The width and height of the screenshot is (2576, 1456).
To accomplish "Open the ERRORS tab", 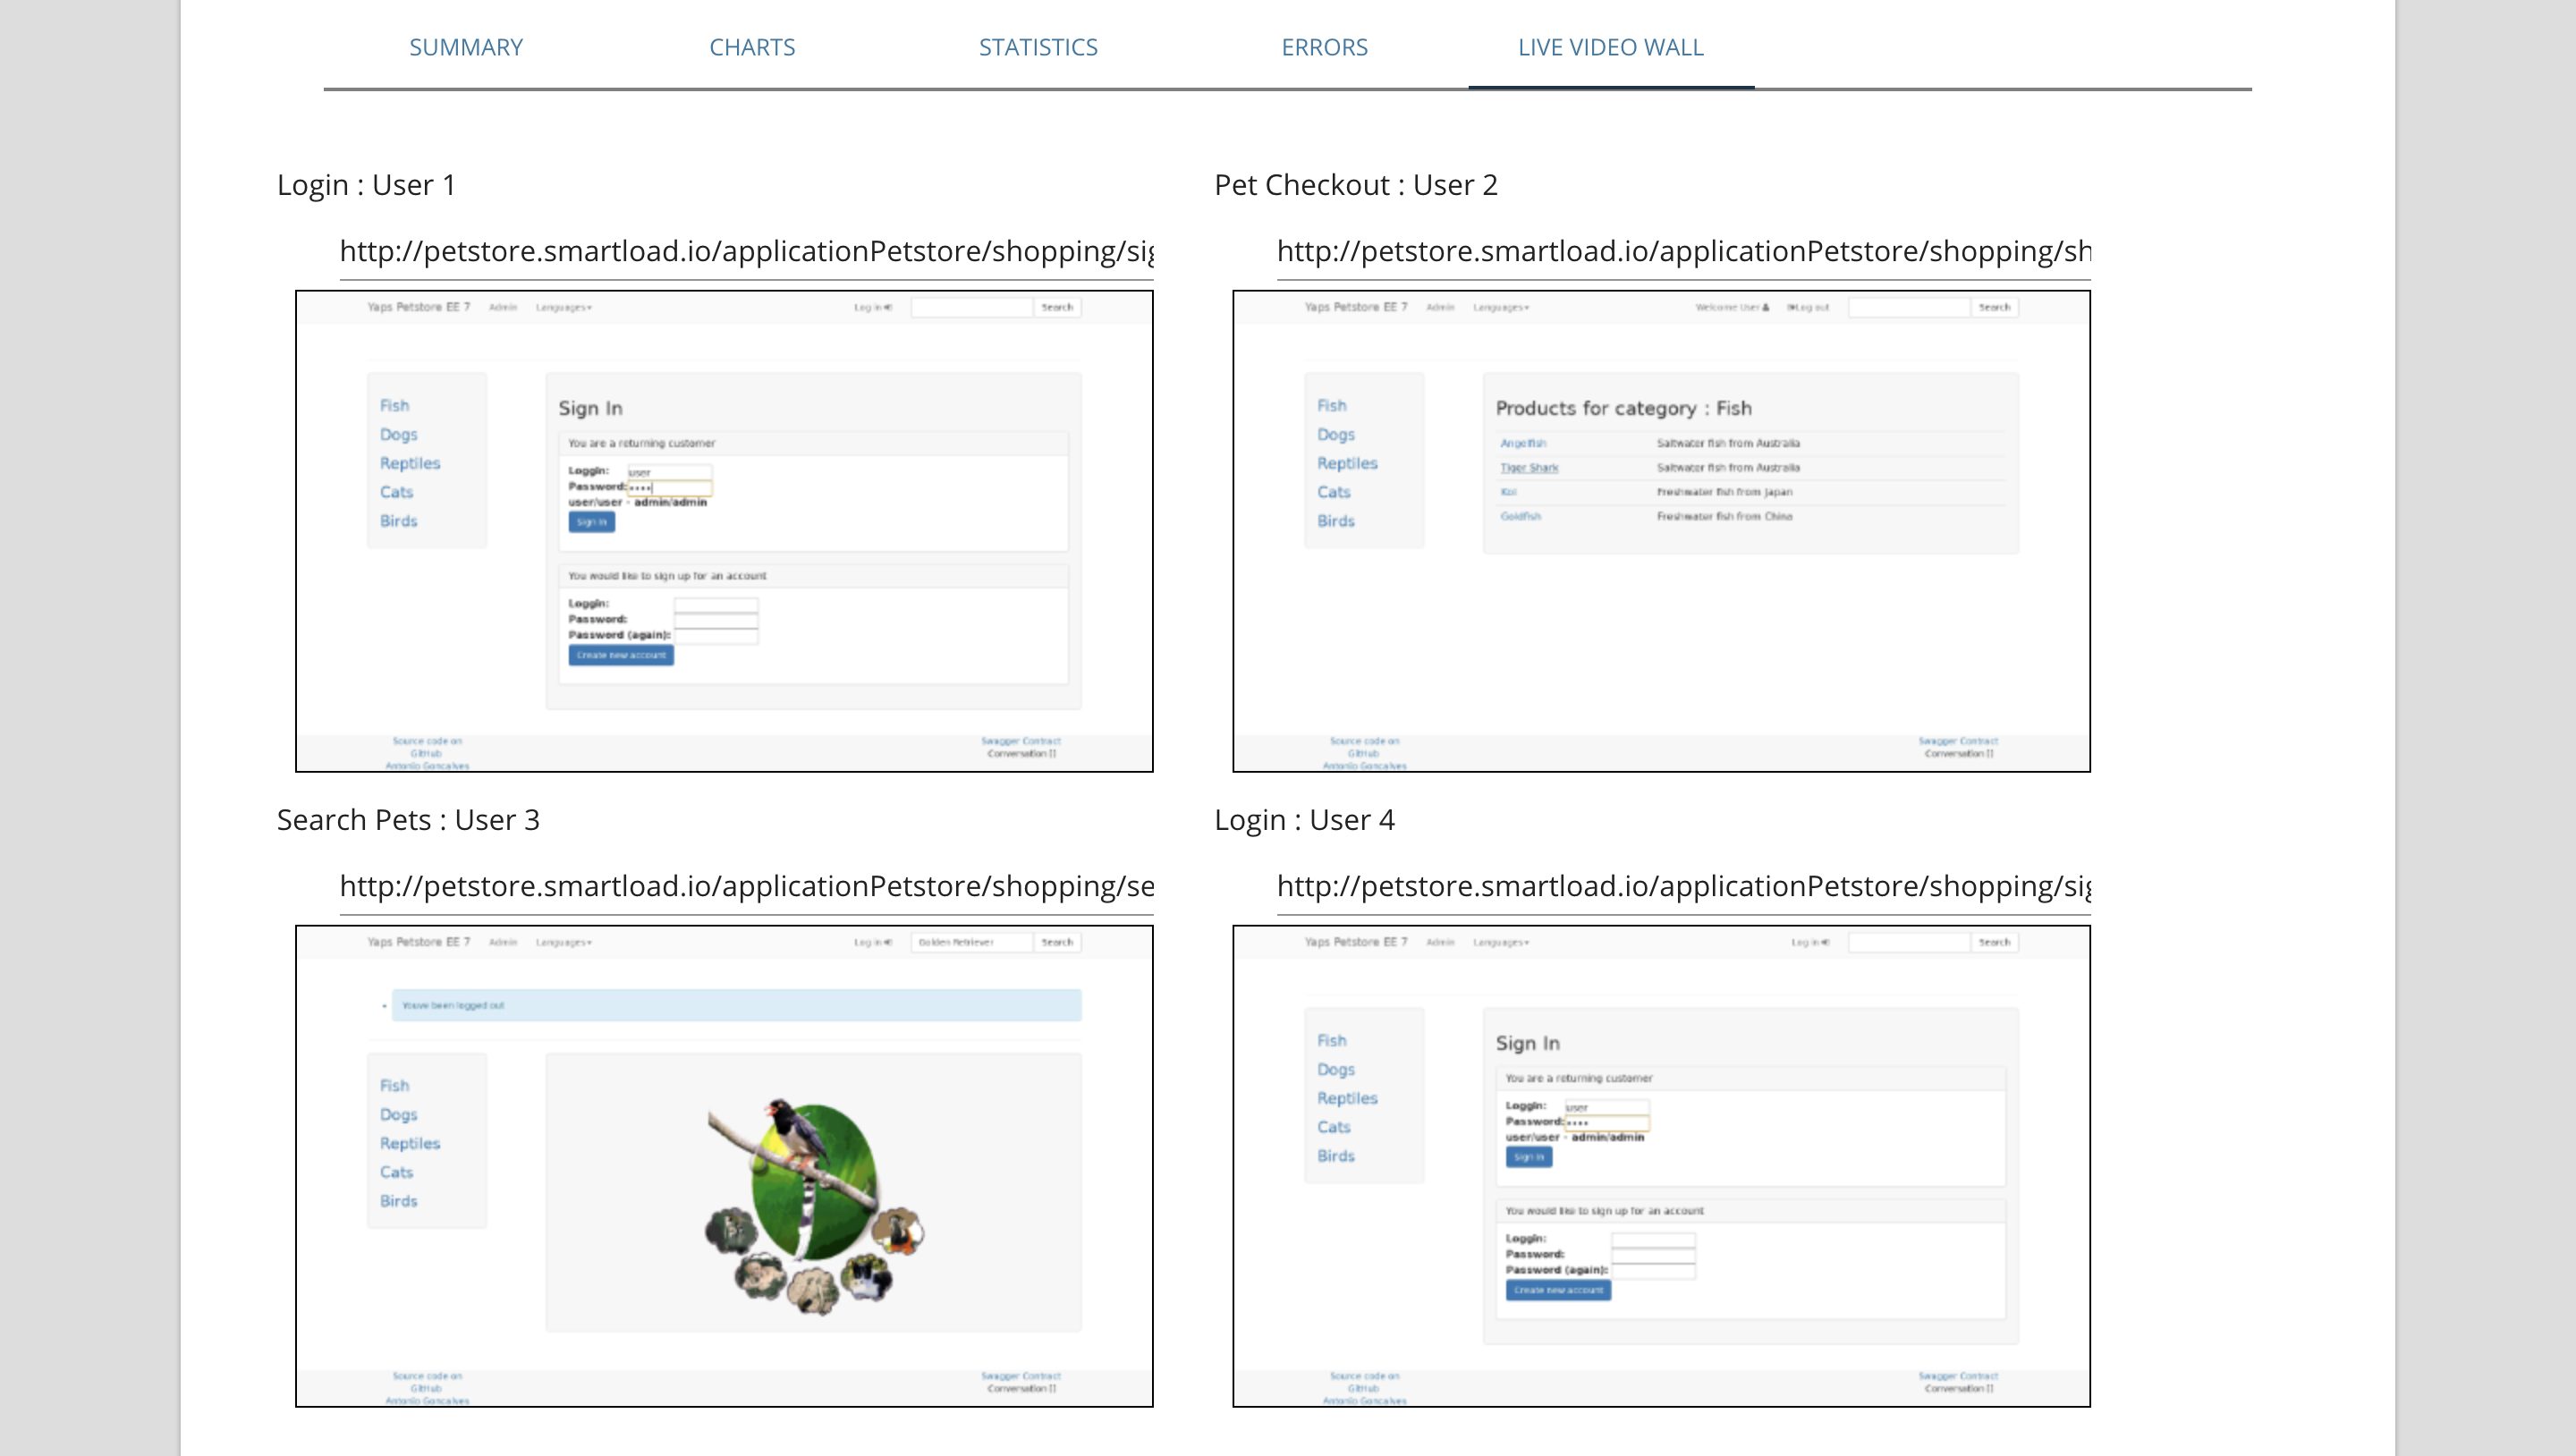I will [x=1325, y=47].
